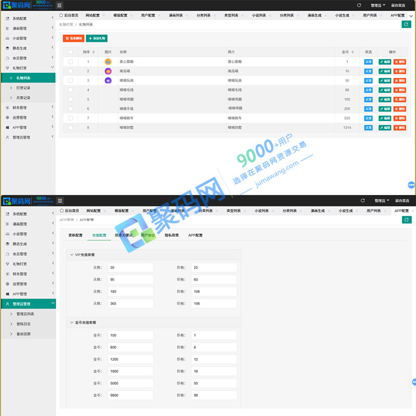
Task: Expand 系统配置 chevron on gift list page
Action: 53,18
